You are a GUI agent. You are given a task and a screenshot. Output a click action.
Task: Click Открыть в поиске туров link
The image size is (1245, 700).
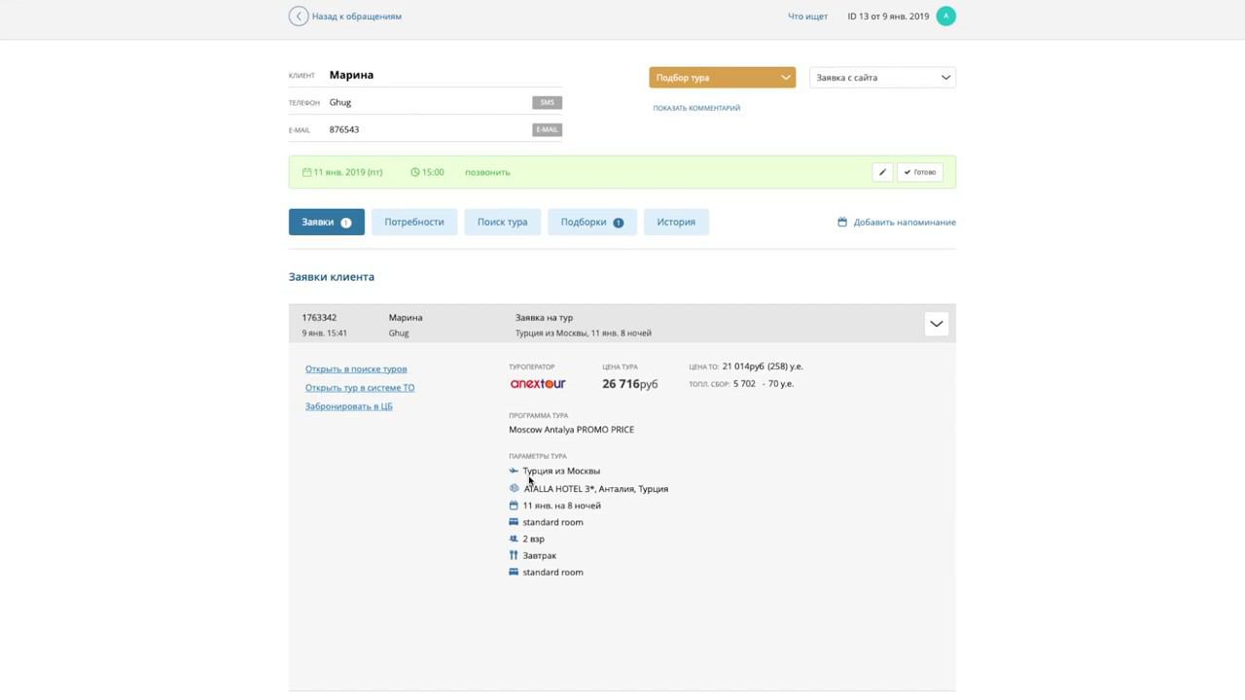coord(356,369)
